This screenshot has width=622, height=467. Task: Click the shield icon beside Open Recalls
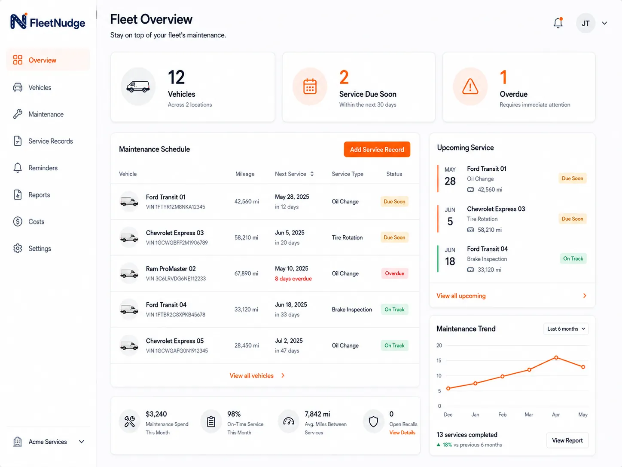tap(373, 421)
